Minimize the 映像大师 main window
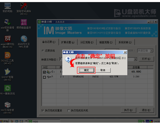Viewport: 160px width, 125px height. pos(149,22)
